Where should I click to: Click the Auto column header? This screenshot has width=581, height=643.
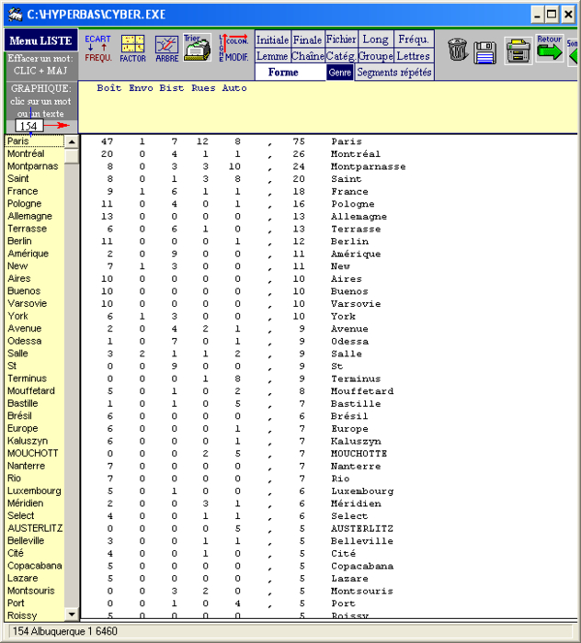point(234,88)
